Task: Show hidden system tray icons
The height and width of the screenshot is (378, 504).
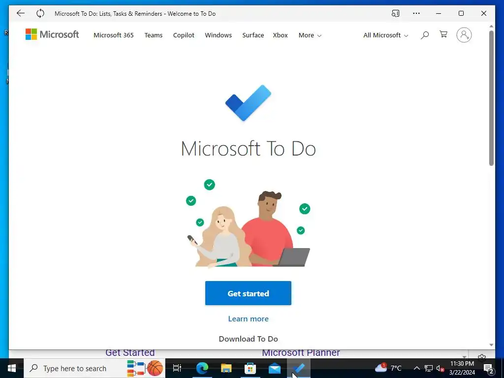Action: pos(416,368)
